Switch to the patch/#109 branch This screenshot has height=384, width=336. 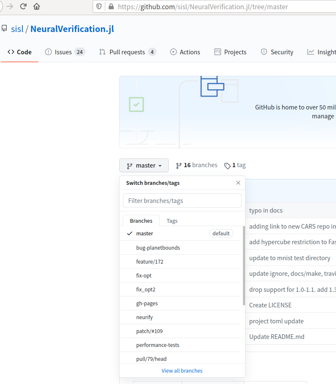pyautogui.click(x=180, y=331)
